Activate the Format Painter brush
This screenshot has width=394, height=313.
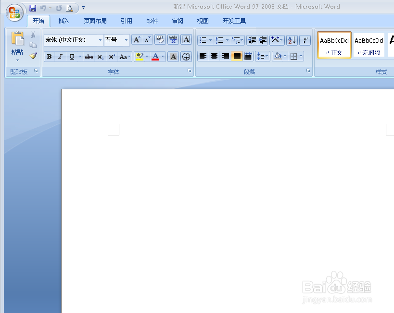tap(33, 56)
